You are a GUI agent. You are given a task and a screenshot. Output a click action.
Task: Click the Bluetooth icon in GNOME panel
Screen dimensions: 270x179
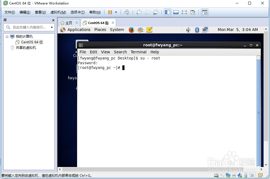[197, 30]
